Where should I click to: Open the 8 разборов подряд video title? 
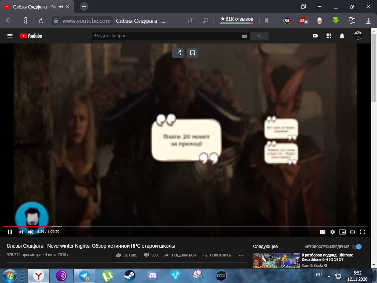pyautogui.click(x=327, y=257)
